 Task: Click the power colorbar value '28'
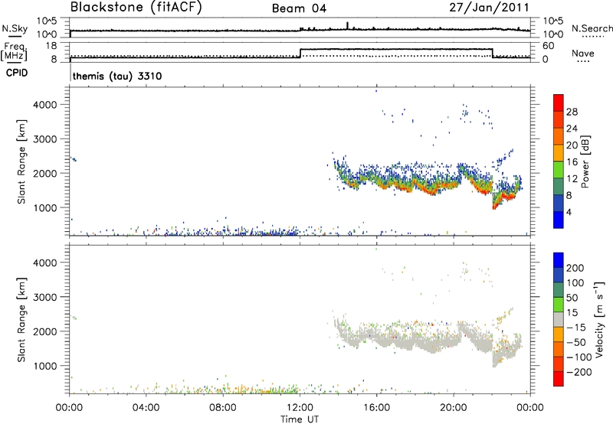click(x=572, y=112)
